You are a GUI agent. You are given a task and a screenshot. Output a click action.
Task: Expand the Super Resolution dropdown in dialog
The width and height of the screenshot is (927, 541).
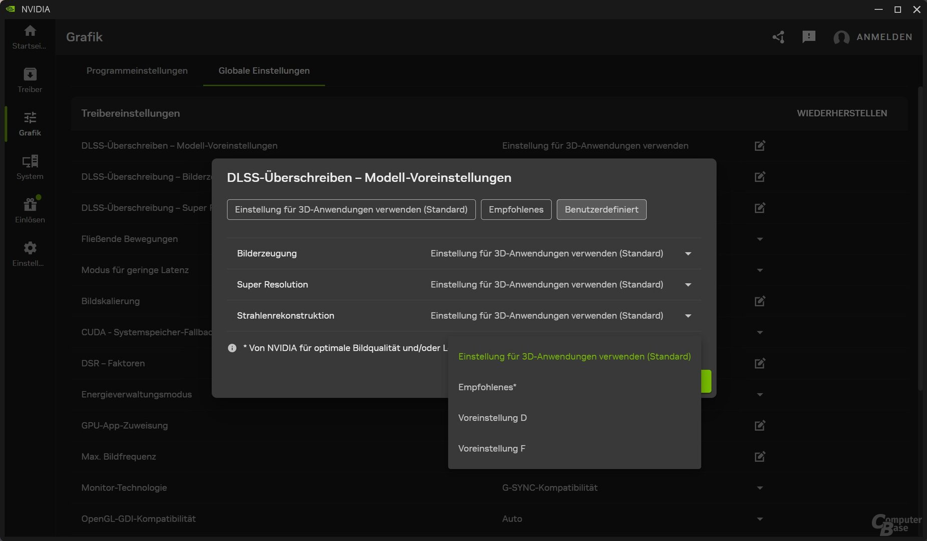pos(688,285)
